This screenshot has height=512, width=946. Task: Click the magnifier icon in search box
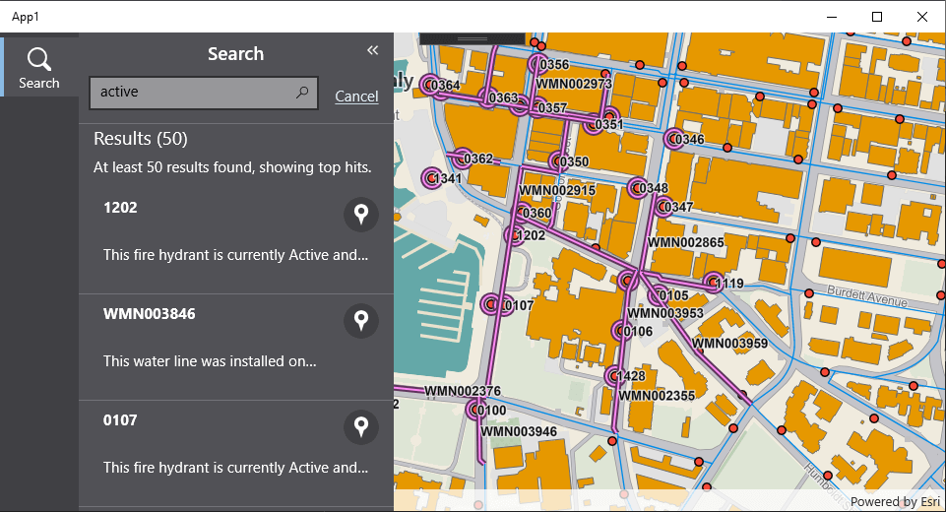(302, 93)
